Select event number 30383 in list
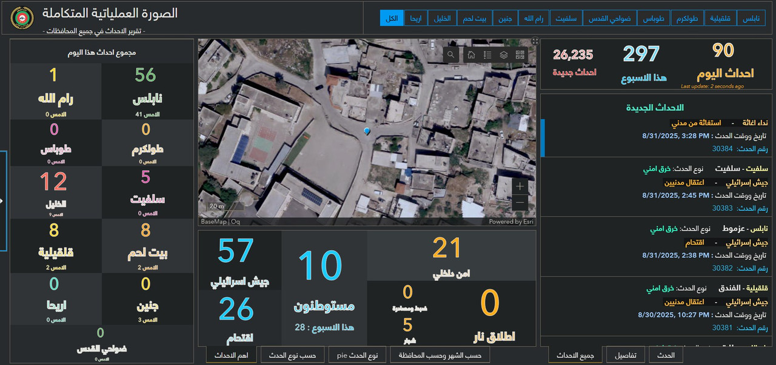Viewport: 776px width, 365px height. click(x=722, y=208)
